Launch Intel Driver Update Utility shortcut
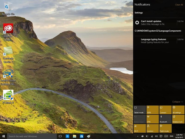The width and height of the screenshot is (185, 139). click(8, 74)
